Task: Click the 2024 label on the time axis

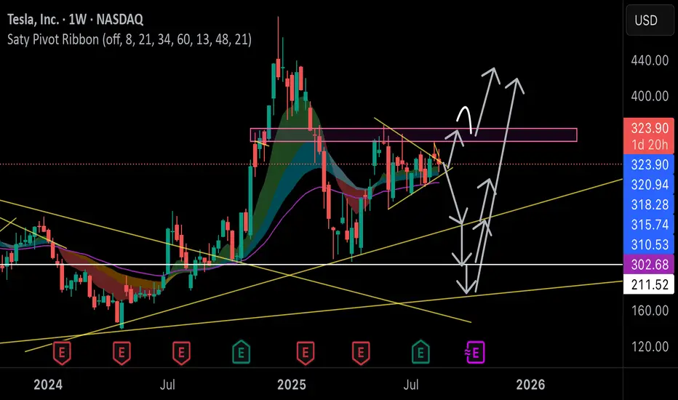Action: tap(48, 385)
